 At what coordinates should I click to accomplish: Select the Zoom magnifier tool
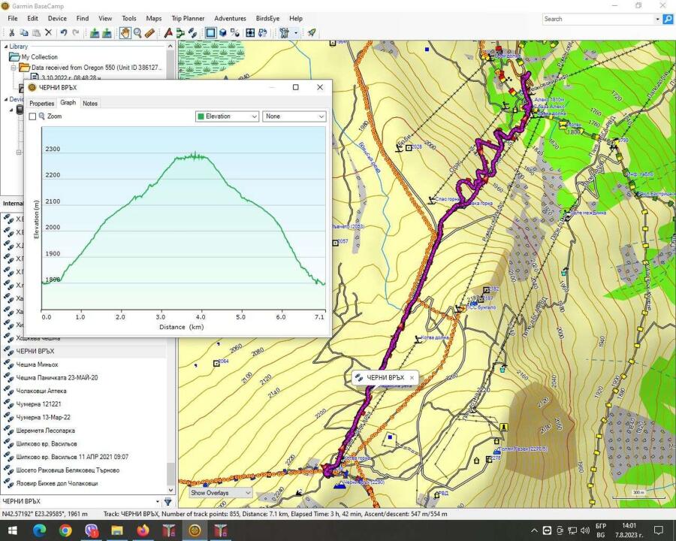[x=137, y=33]
